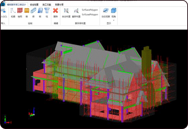
Task: Select the red axis grid (轴网) tool
Action: pos(20,11)
